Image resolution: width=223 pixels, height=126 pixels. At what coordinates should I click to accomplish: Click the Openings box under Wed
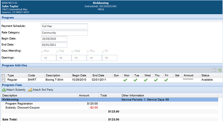tap(79, 58)
